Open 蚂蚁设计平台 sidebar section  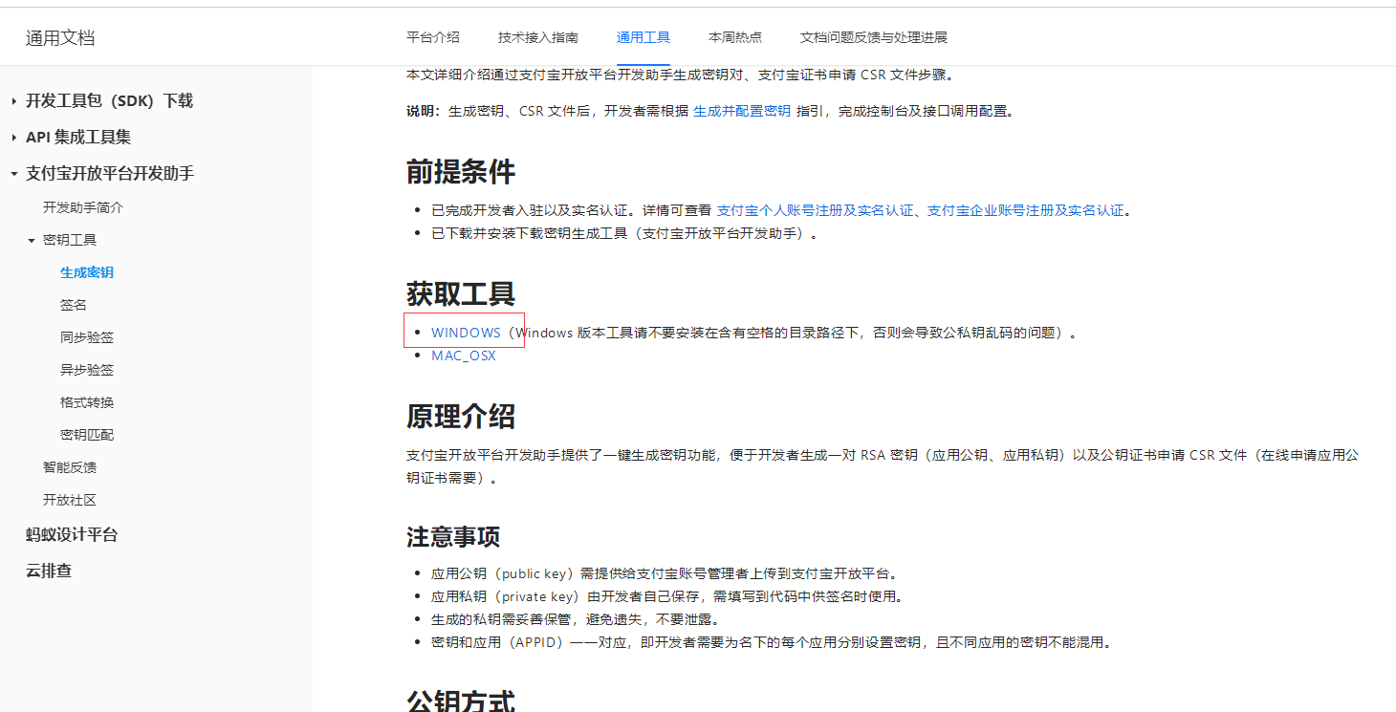click(72, 535)
